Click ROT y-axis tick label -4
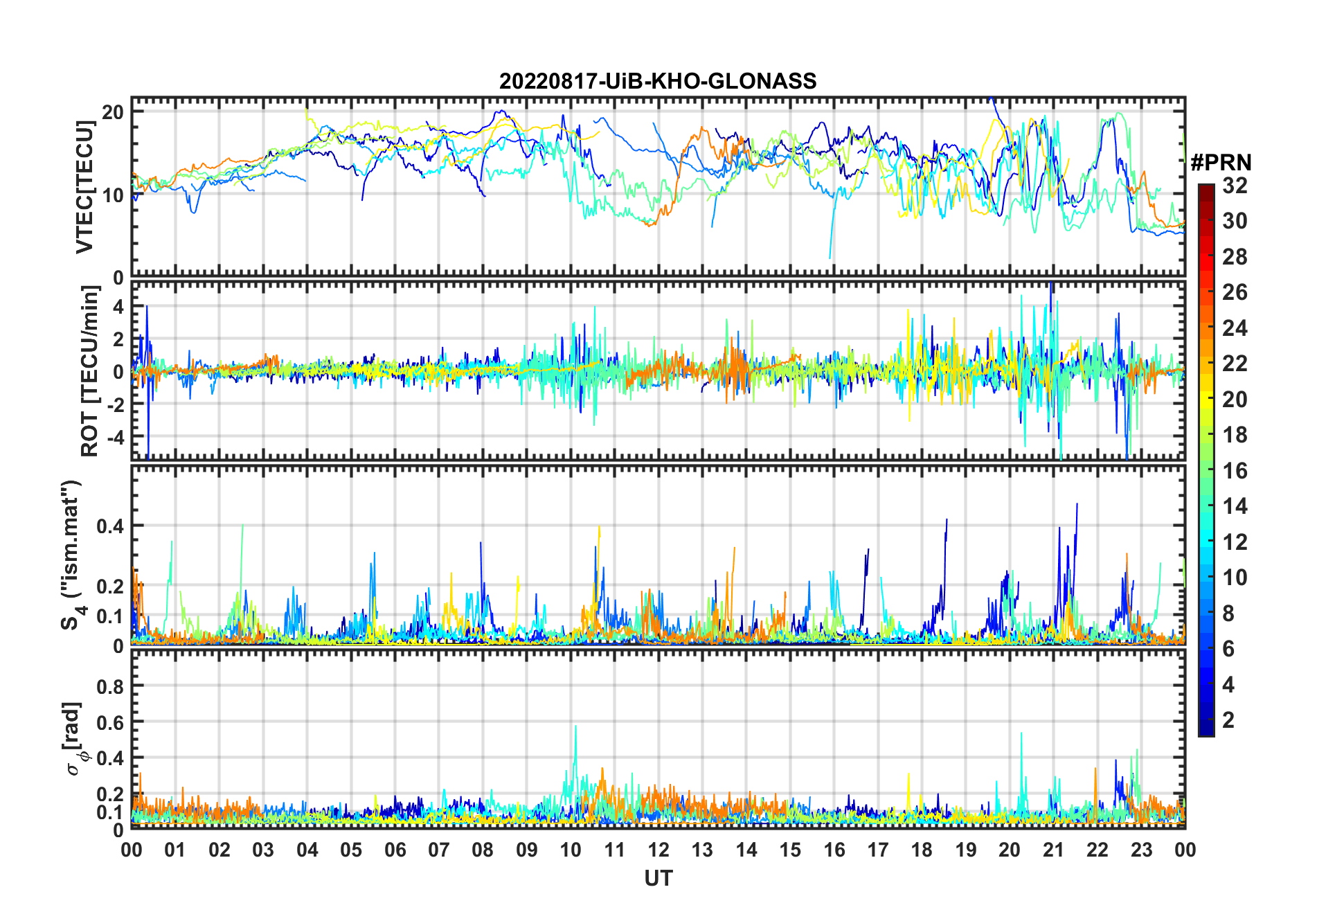Image resolution: width=1317 pixels, height=921 pixels. (x=115, y=437)
